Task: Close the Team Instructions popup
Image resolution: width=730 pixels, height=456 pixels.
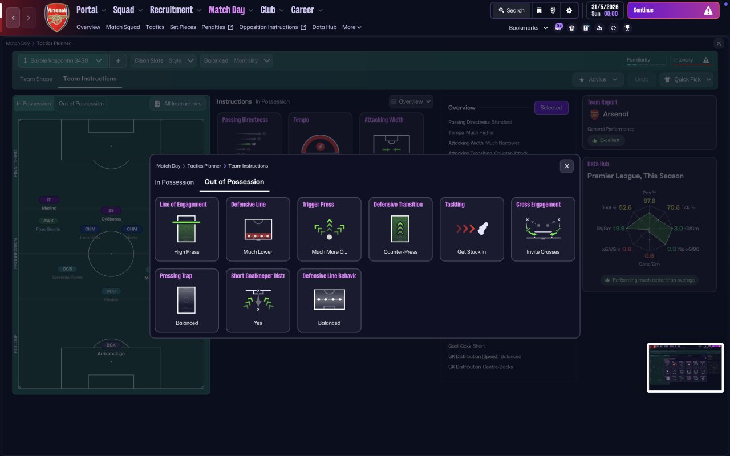Action: [x=566, y=166]
